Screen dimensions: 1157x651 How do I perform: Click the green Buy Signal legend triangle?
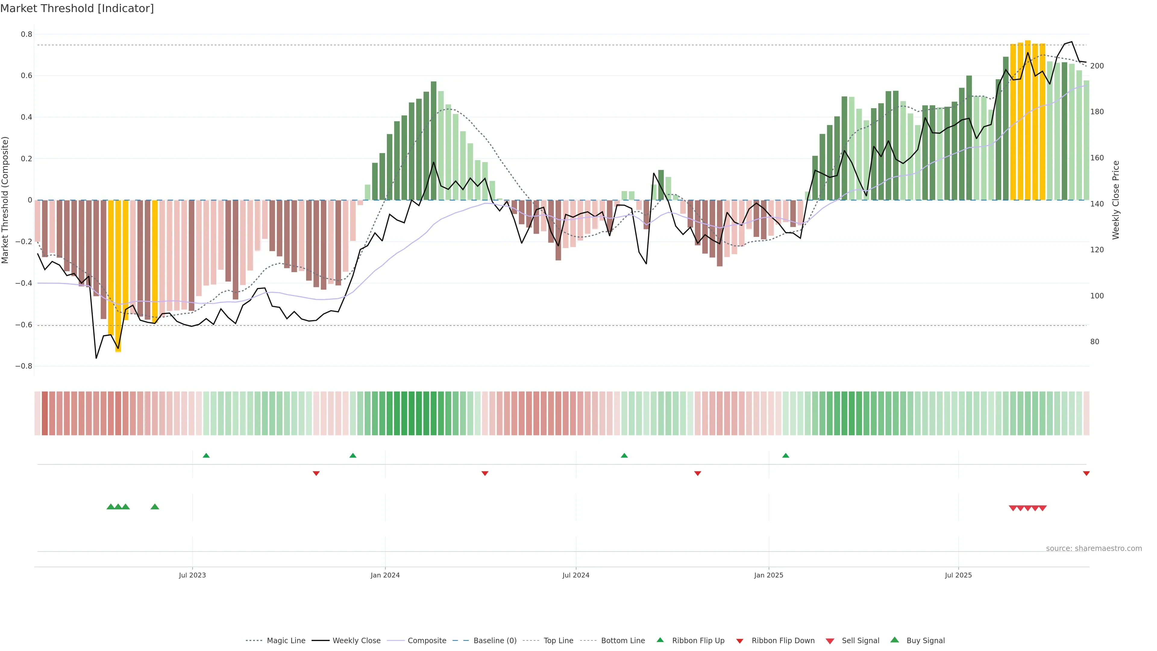tap(894, 640)
